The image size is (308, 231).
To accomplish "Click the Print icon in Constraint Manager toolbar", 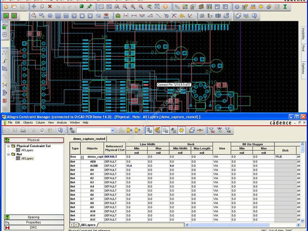I will pos(23,130).
